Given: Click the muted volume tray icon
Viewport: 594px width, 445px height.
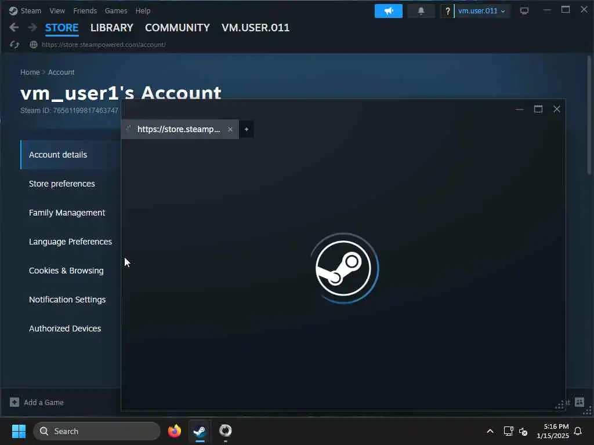Looking at the screenshot, I should 523,431.
